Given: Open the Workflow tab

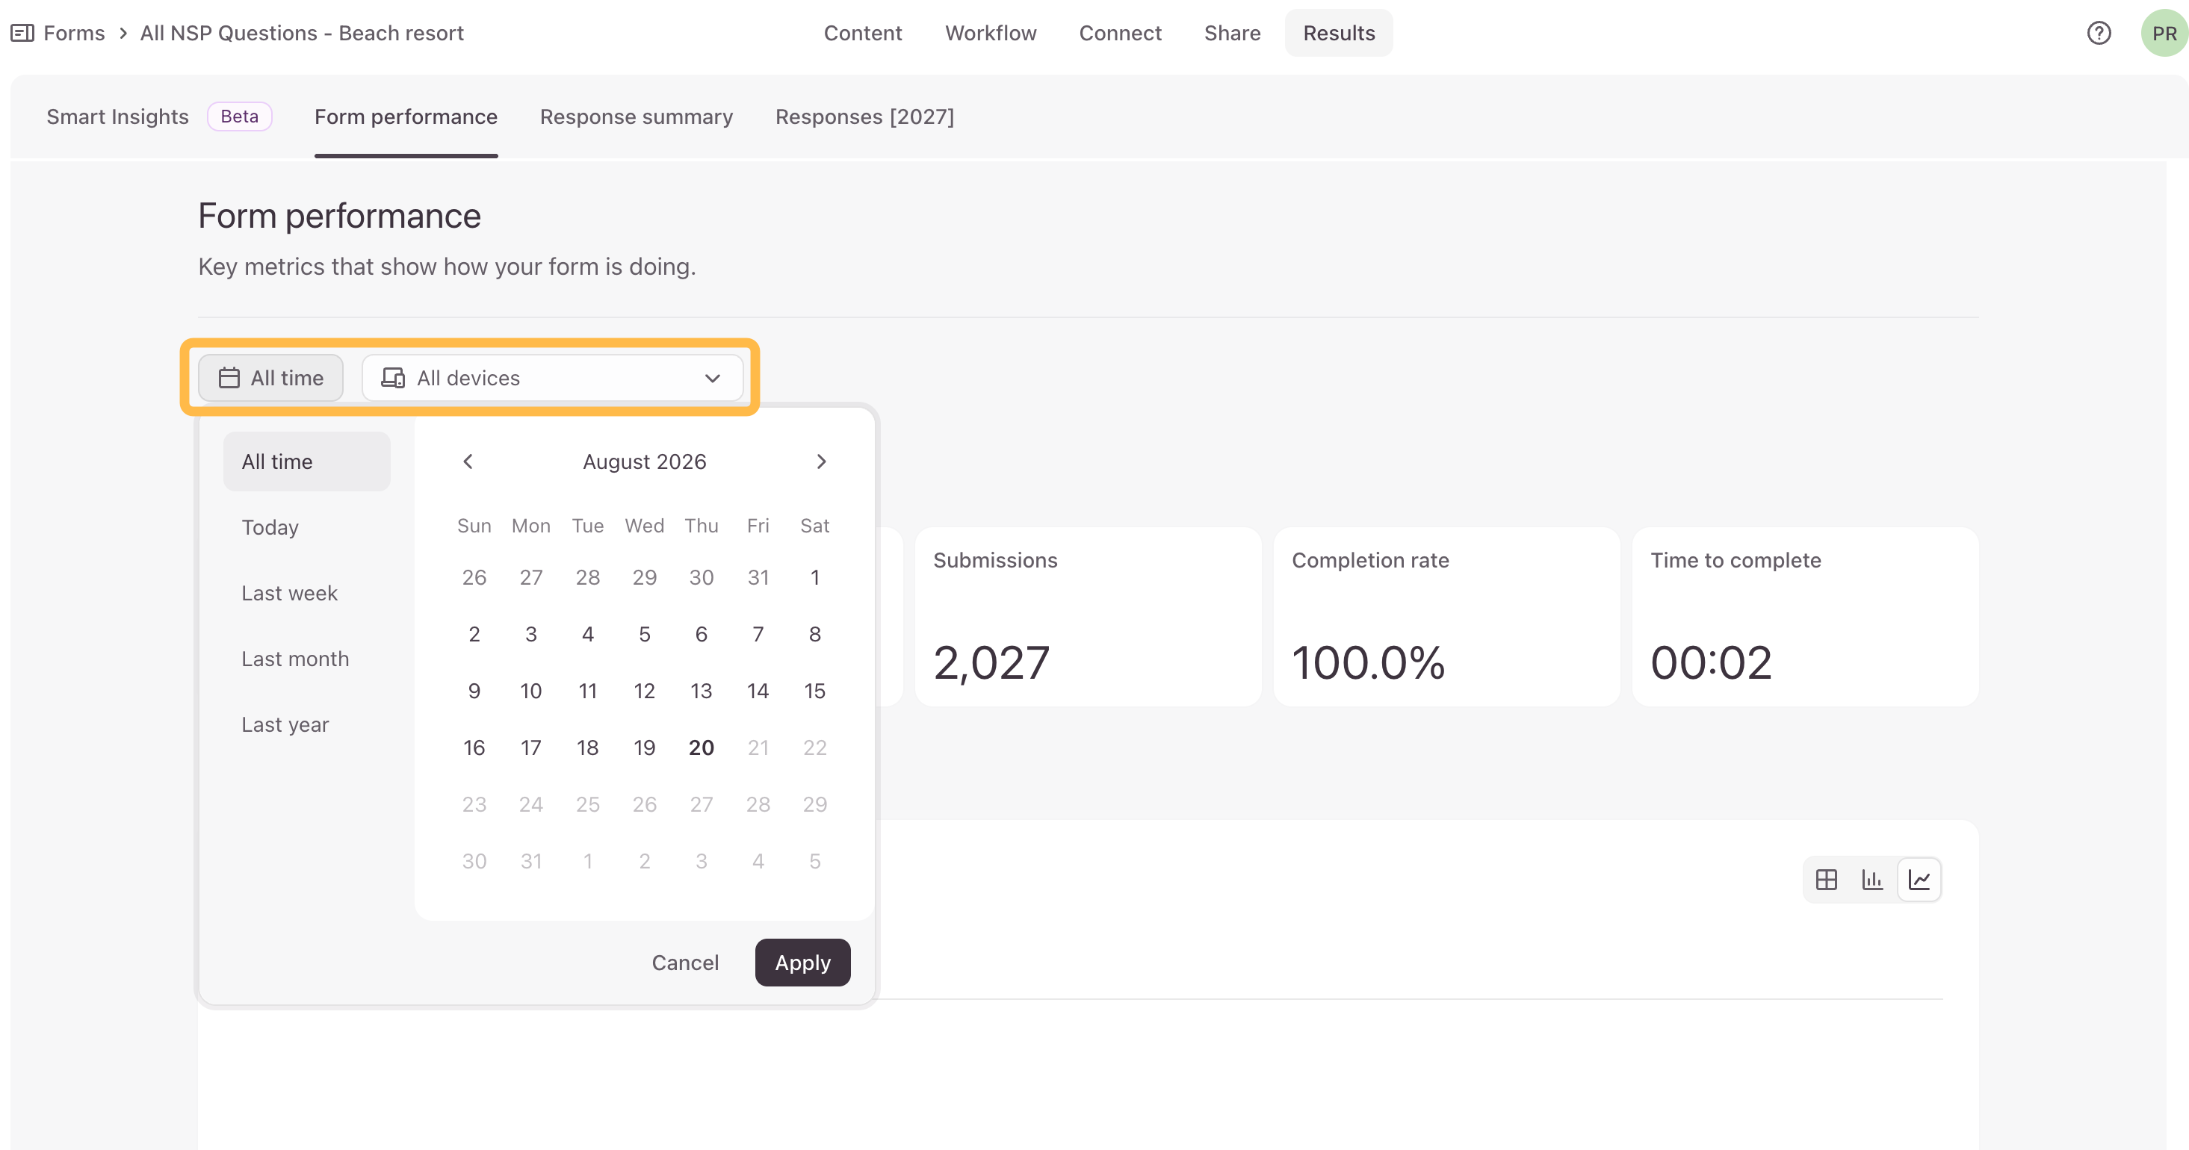Looking at the screenshot, I should (x=991, y=33).
